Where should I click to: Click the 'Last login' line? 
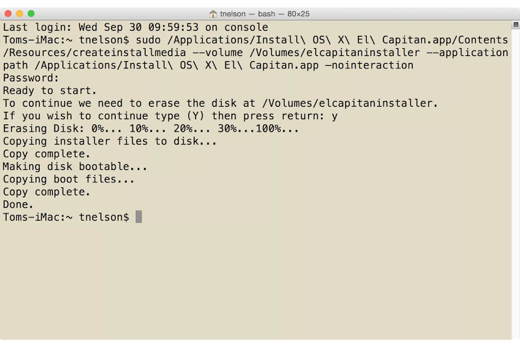[x=135, y=27]
